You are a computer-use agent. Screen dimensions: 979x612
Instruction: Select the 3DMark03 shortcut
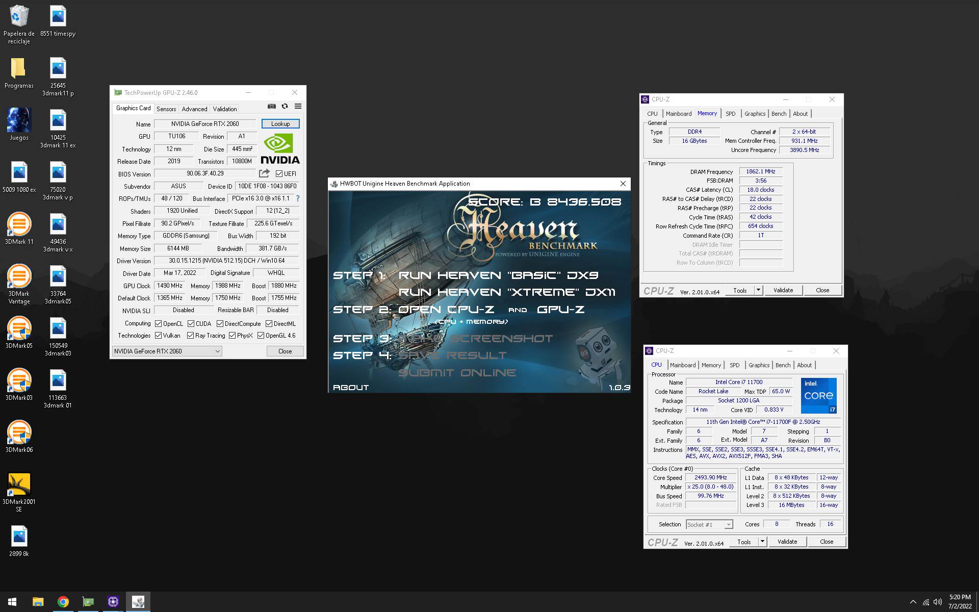coord(19,385)
